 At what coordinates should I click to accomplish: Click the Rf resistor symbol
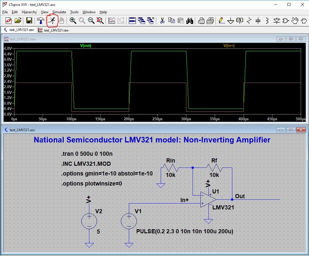pos(214,168)
